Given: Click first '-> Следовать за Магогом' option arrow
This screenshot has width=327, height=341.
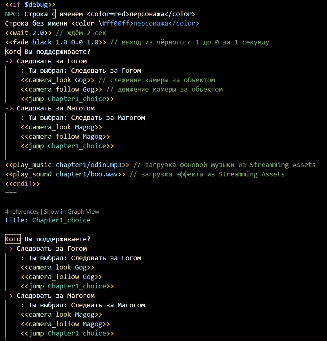Looking at the screenshot, I should coord(9,108).
